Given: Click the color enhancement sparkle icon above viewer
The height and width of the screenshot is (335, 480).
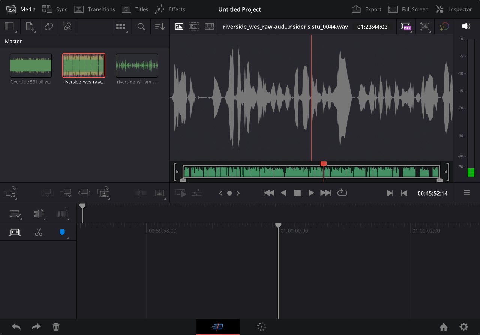Looking at the screenshot, I should 444,27.
